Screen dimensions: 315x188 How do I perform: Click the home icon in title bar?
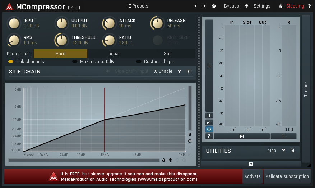(281, 6)
